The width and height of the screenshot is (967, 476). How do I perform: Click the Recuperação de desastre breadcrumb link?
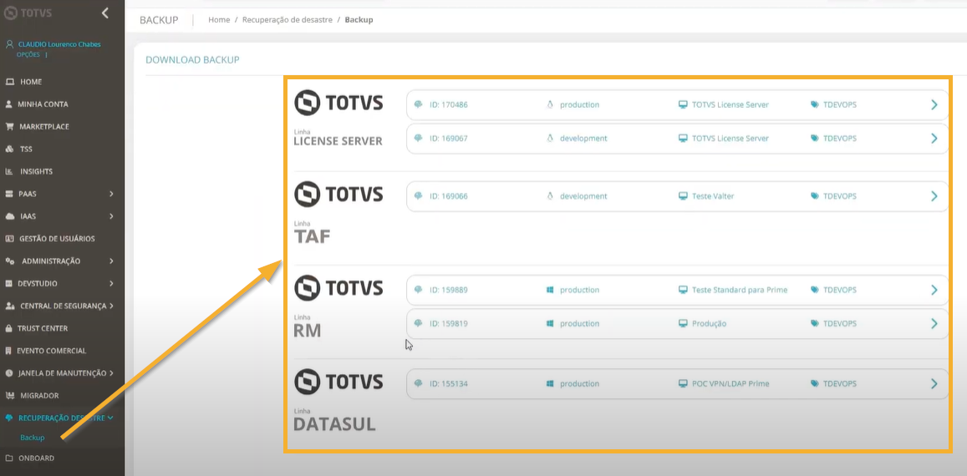(288, 20)
